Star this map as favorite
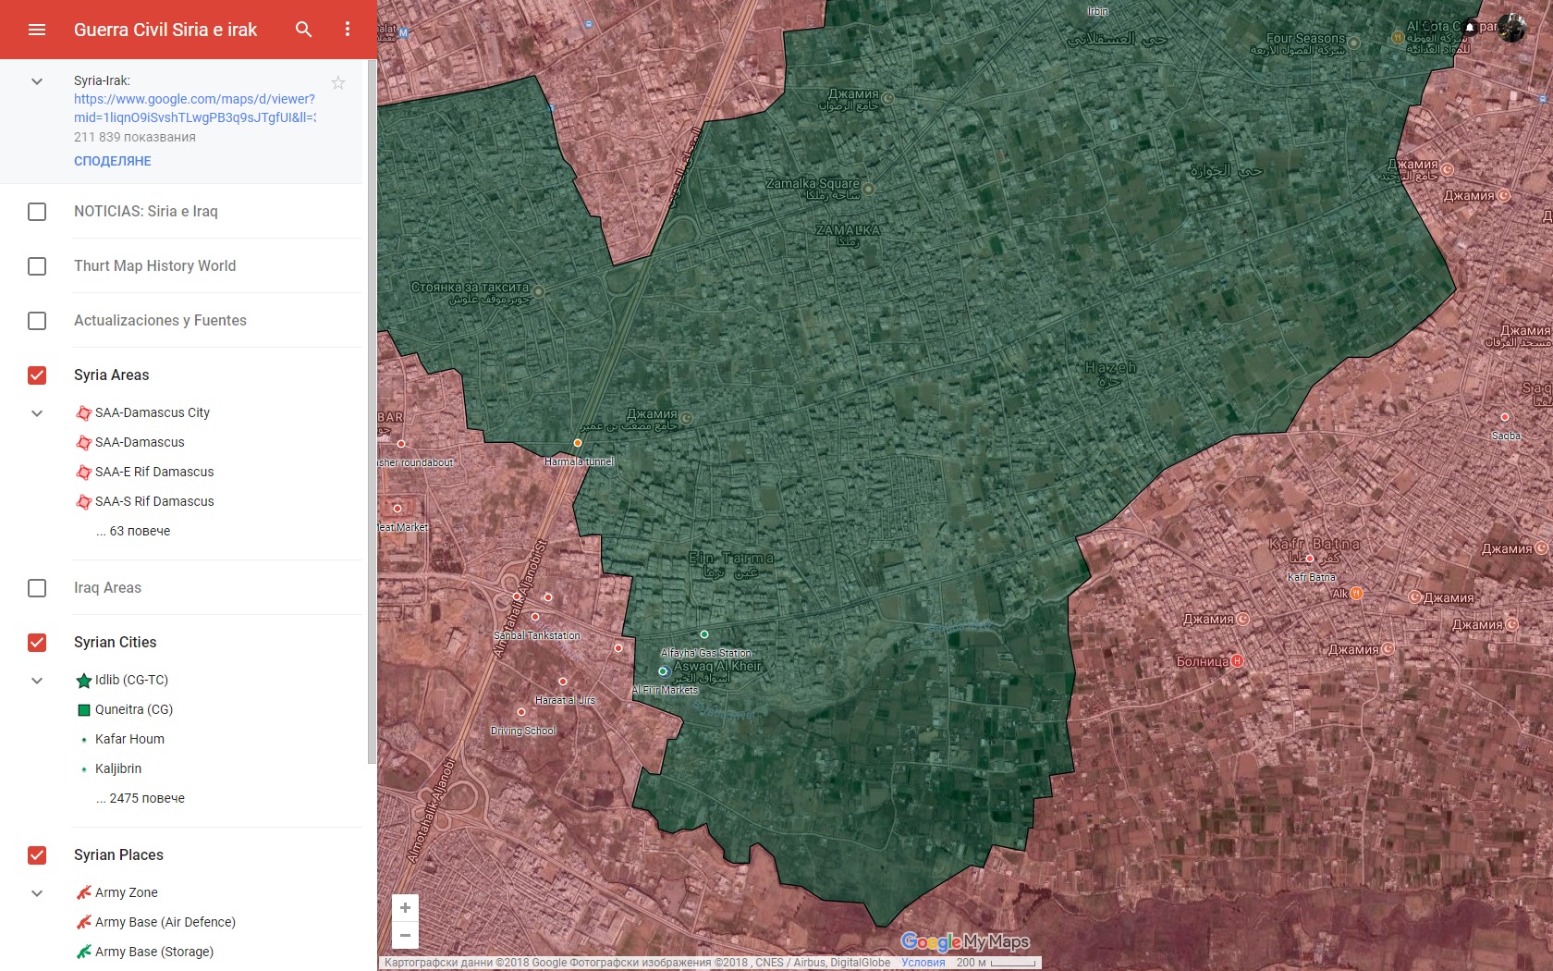1553x971 pixels. [x=338, y=83]
